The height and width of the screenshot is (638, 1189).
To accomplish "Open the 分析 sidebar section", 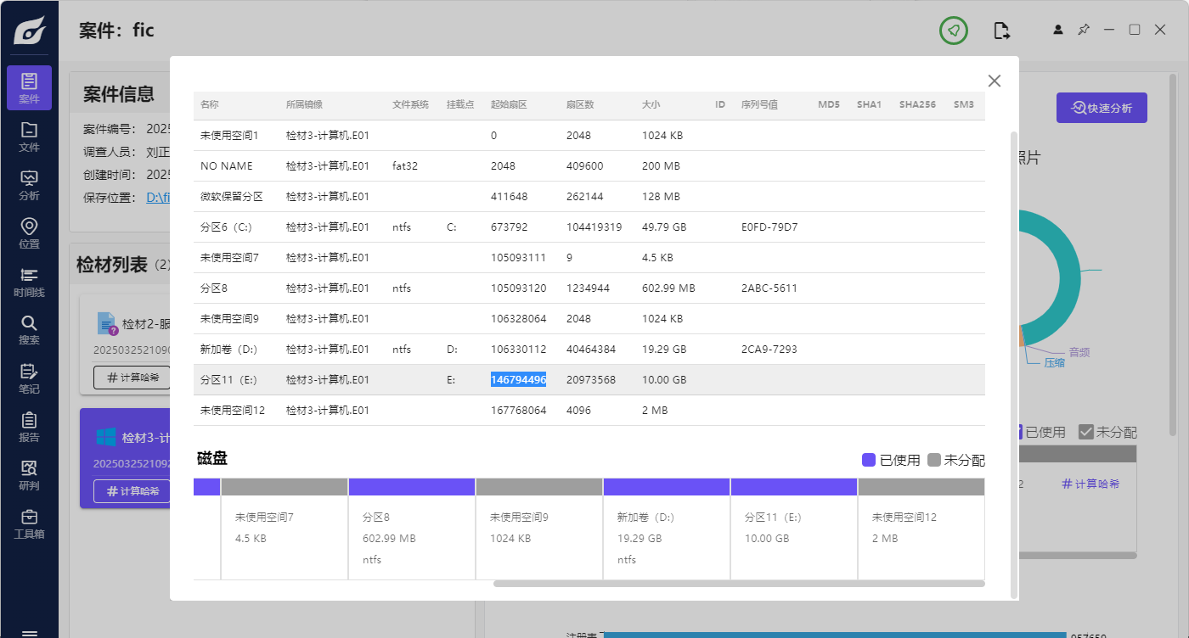I will point(29,185).
